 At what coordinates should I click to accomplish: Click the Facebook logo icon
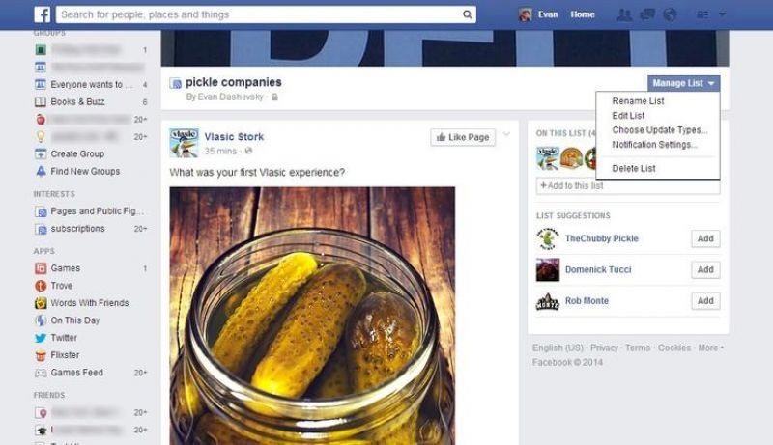[x=43, y=14]
